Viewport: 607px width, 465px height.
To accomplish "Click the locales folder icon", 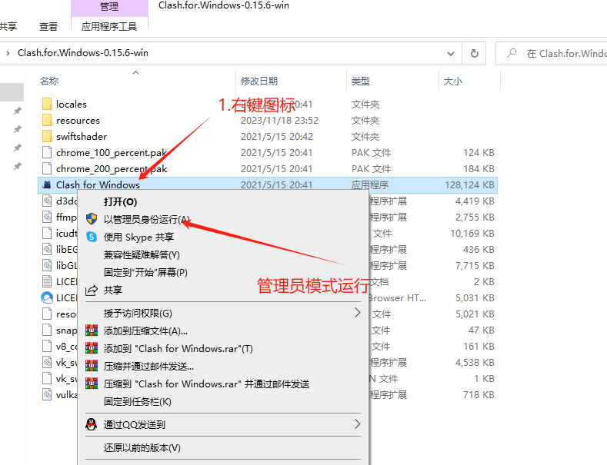I will point(47,104).
